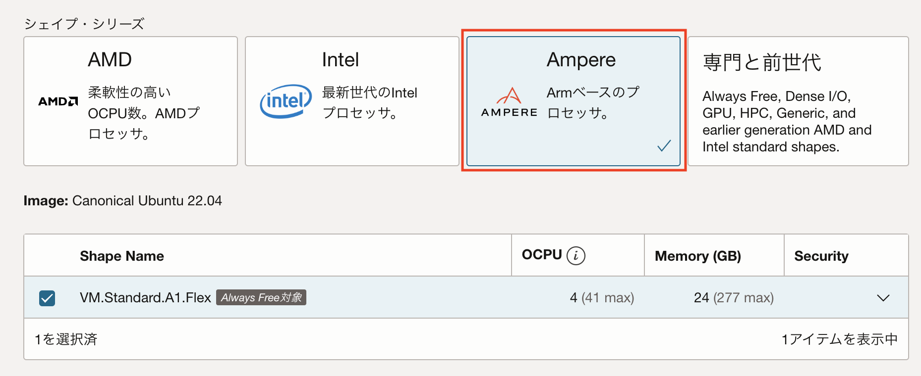
Task: Click the AMD processor logo icon
Action: (57, 101)
